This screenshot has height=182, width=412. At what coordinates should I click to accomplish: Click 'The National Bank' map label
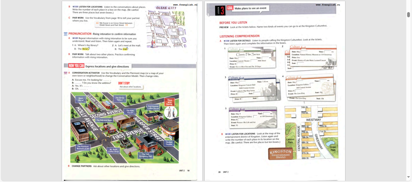[x=104, y=120]
